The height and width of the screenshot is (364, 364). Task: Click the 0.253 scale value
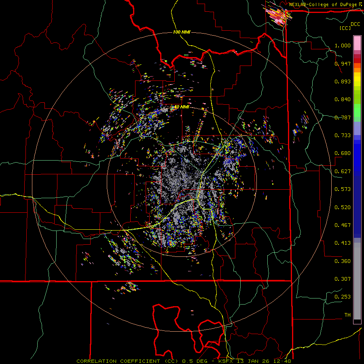343,297
